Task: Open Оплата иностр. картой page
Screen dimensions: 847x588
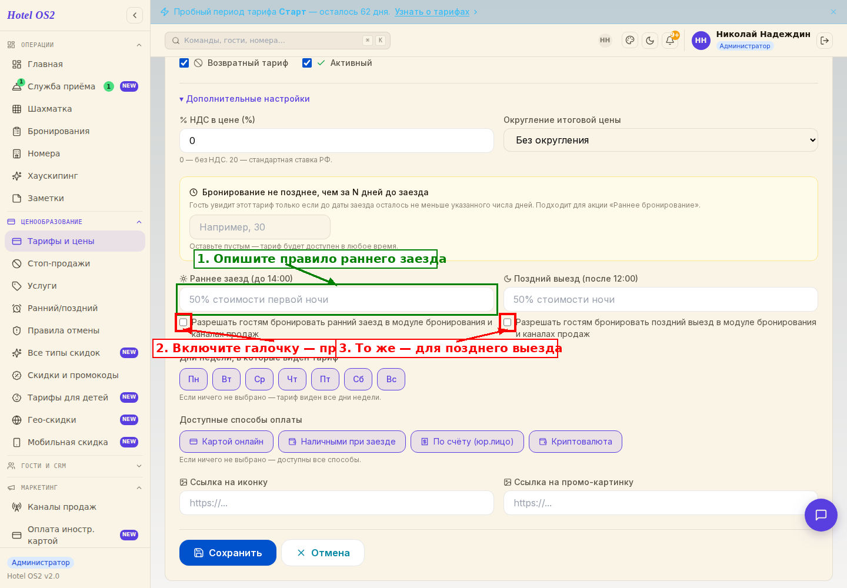Action: (x=75, y=535)
